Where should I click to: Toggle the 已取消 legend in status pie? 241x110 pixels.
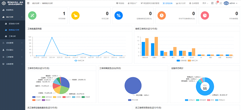77,97
